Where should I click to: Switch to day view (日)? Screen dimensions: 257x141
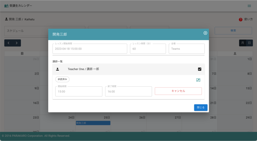pos(249,43)
